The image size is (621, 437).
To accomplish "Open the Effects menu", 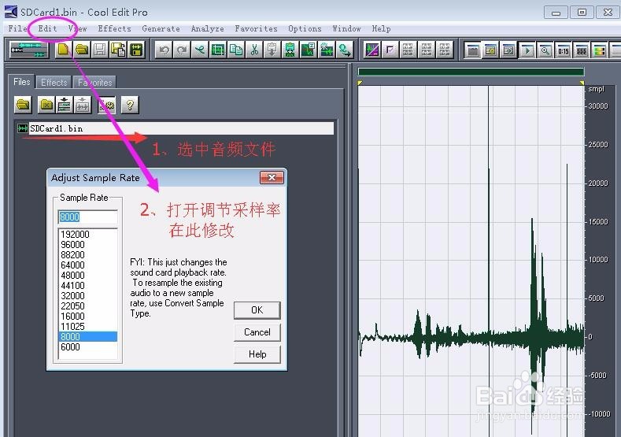I will point(114,28).
